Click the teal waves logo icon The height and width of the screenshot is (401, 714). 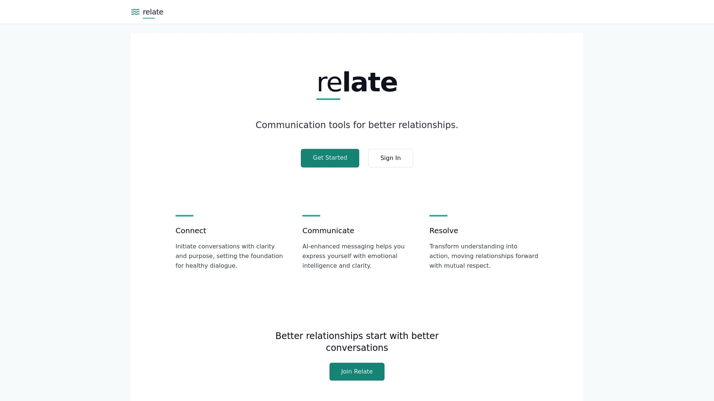pyautogui.click(x=135, y=12)
